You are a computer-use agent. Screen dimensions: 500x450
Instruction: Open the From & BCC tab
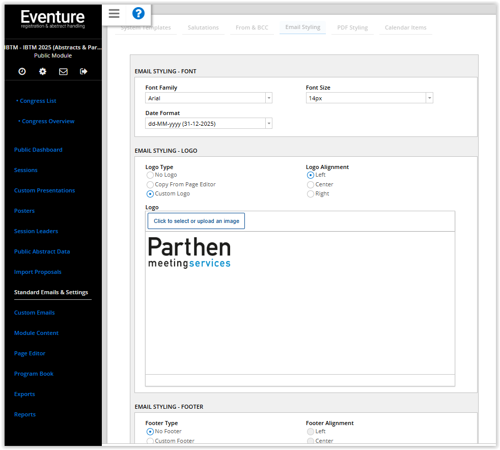click(252, 27)
